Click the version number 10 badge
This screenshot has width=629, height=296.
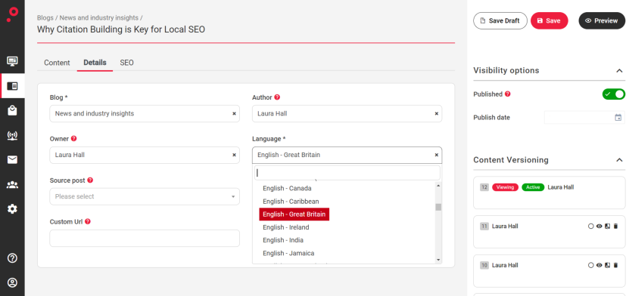point(484,265)
